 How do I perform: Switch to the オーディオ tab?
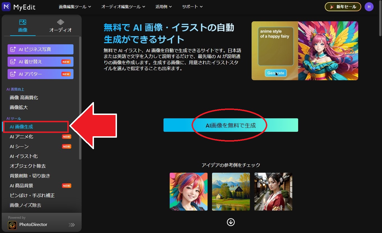[x=61, y=26]
